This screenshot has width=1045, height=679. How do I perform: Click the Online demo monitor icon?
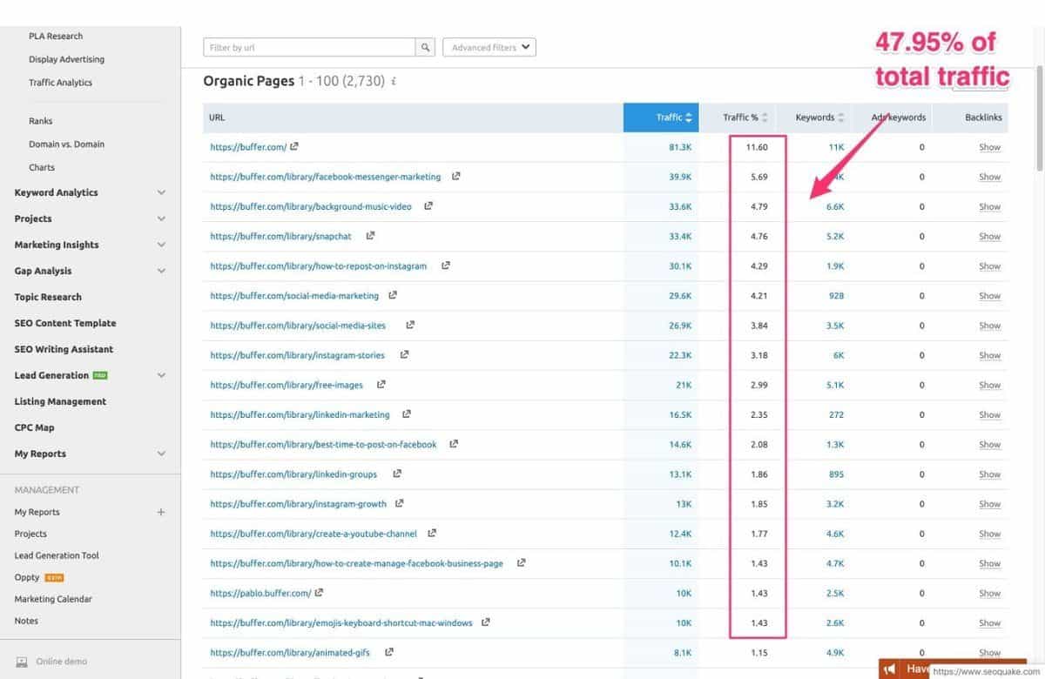click(x=22, y=662)
